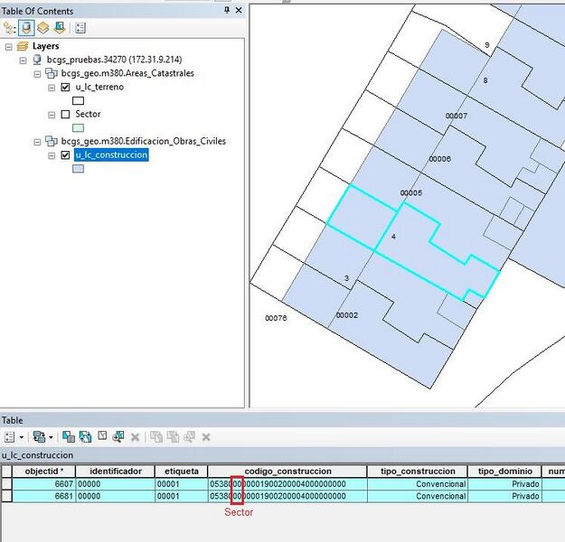Viewport: 565px width, 542px height.
Task: Click Clear Selection icon in Table toolbar
Action: pyautogui.click(x=102, y=436)
